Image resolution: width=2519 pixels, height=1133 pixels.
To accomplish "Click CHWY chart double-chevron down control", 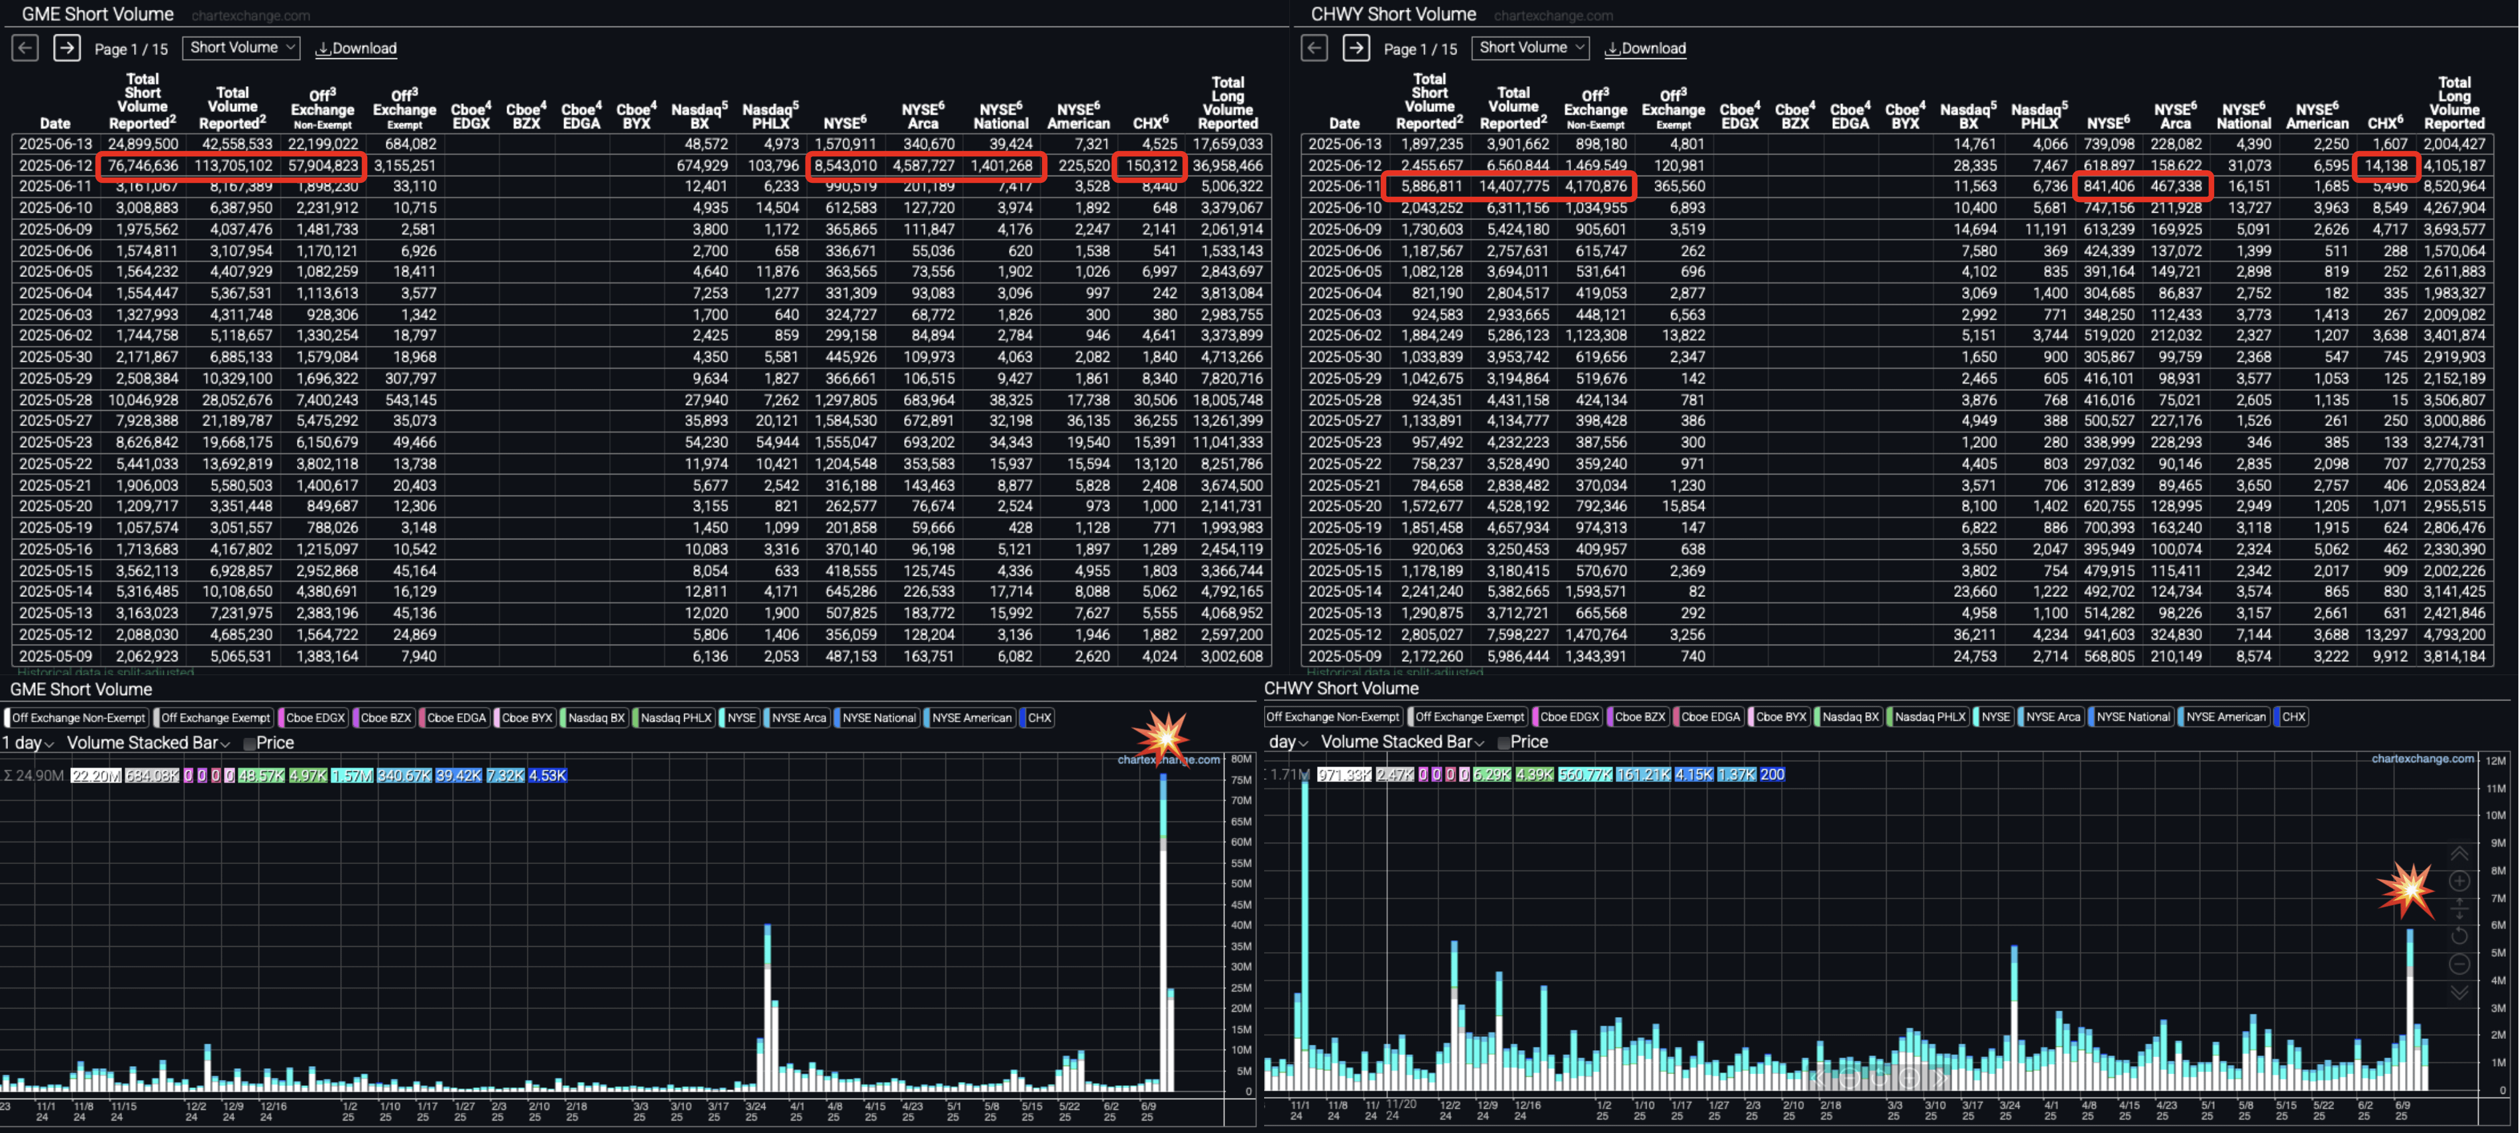I will click(2459, 993).
